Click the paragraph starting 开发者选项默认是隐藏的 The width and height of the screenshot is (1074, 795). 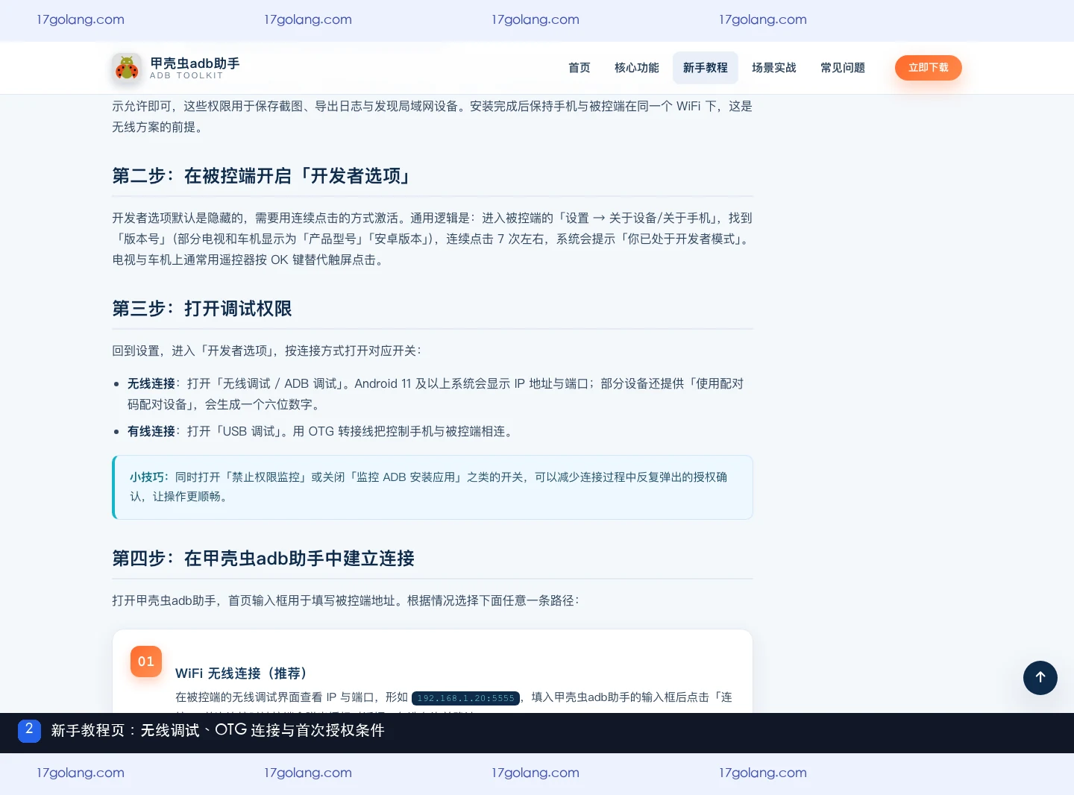(433, 239)
